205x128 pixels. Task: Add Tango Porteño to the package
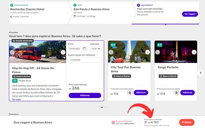click(x=187, y=92)
